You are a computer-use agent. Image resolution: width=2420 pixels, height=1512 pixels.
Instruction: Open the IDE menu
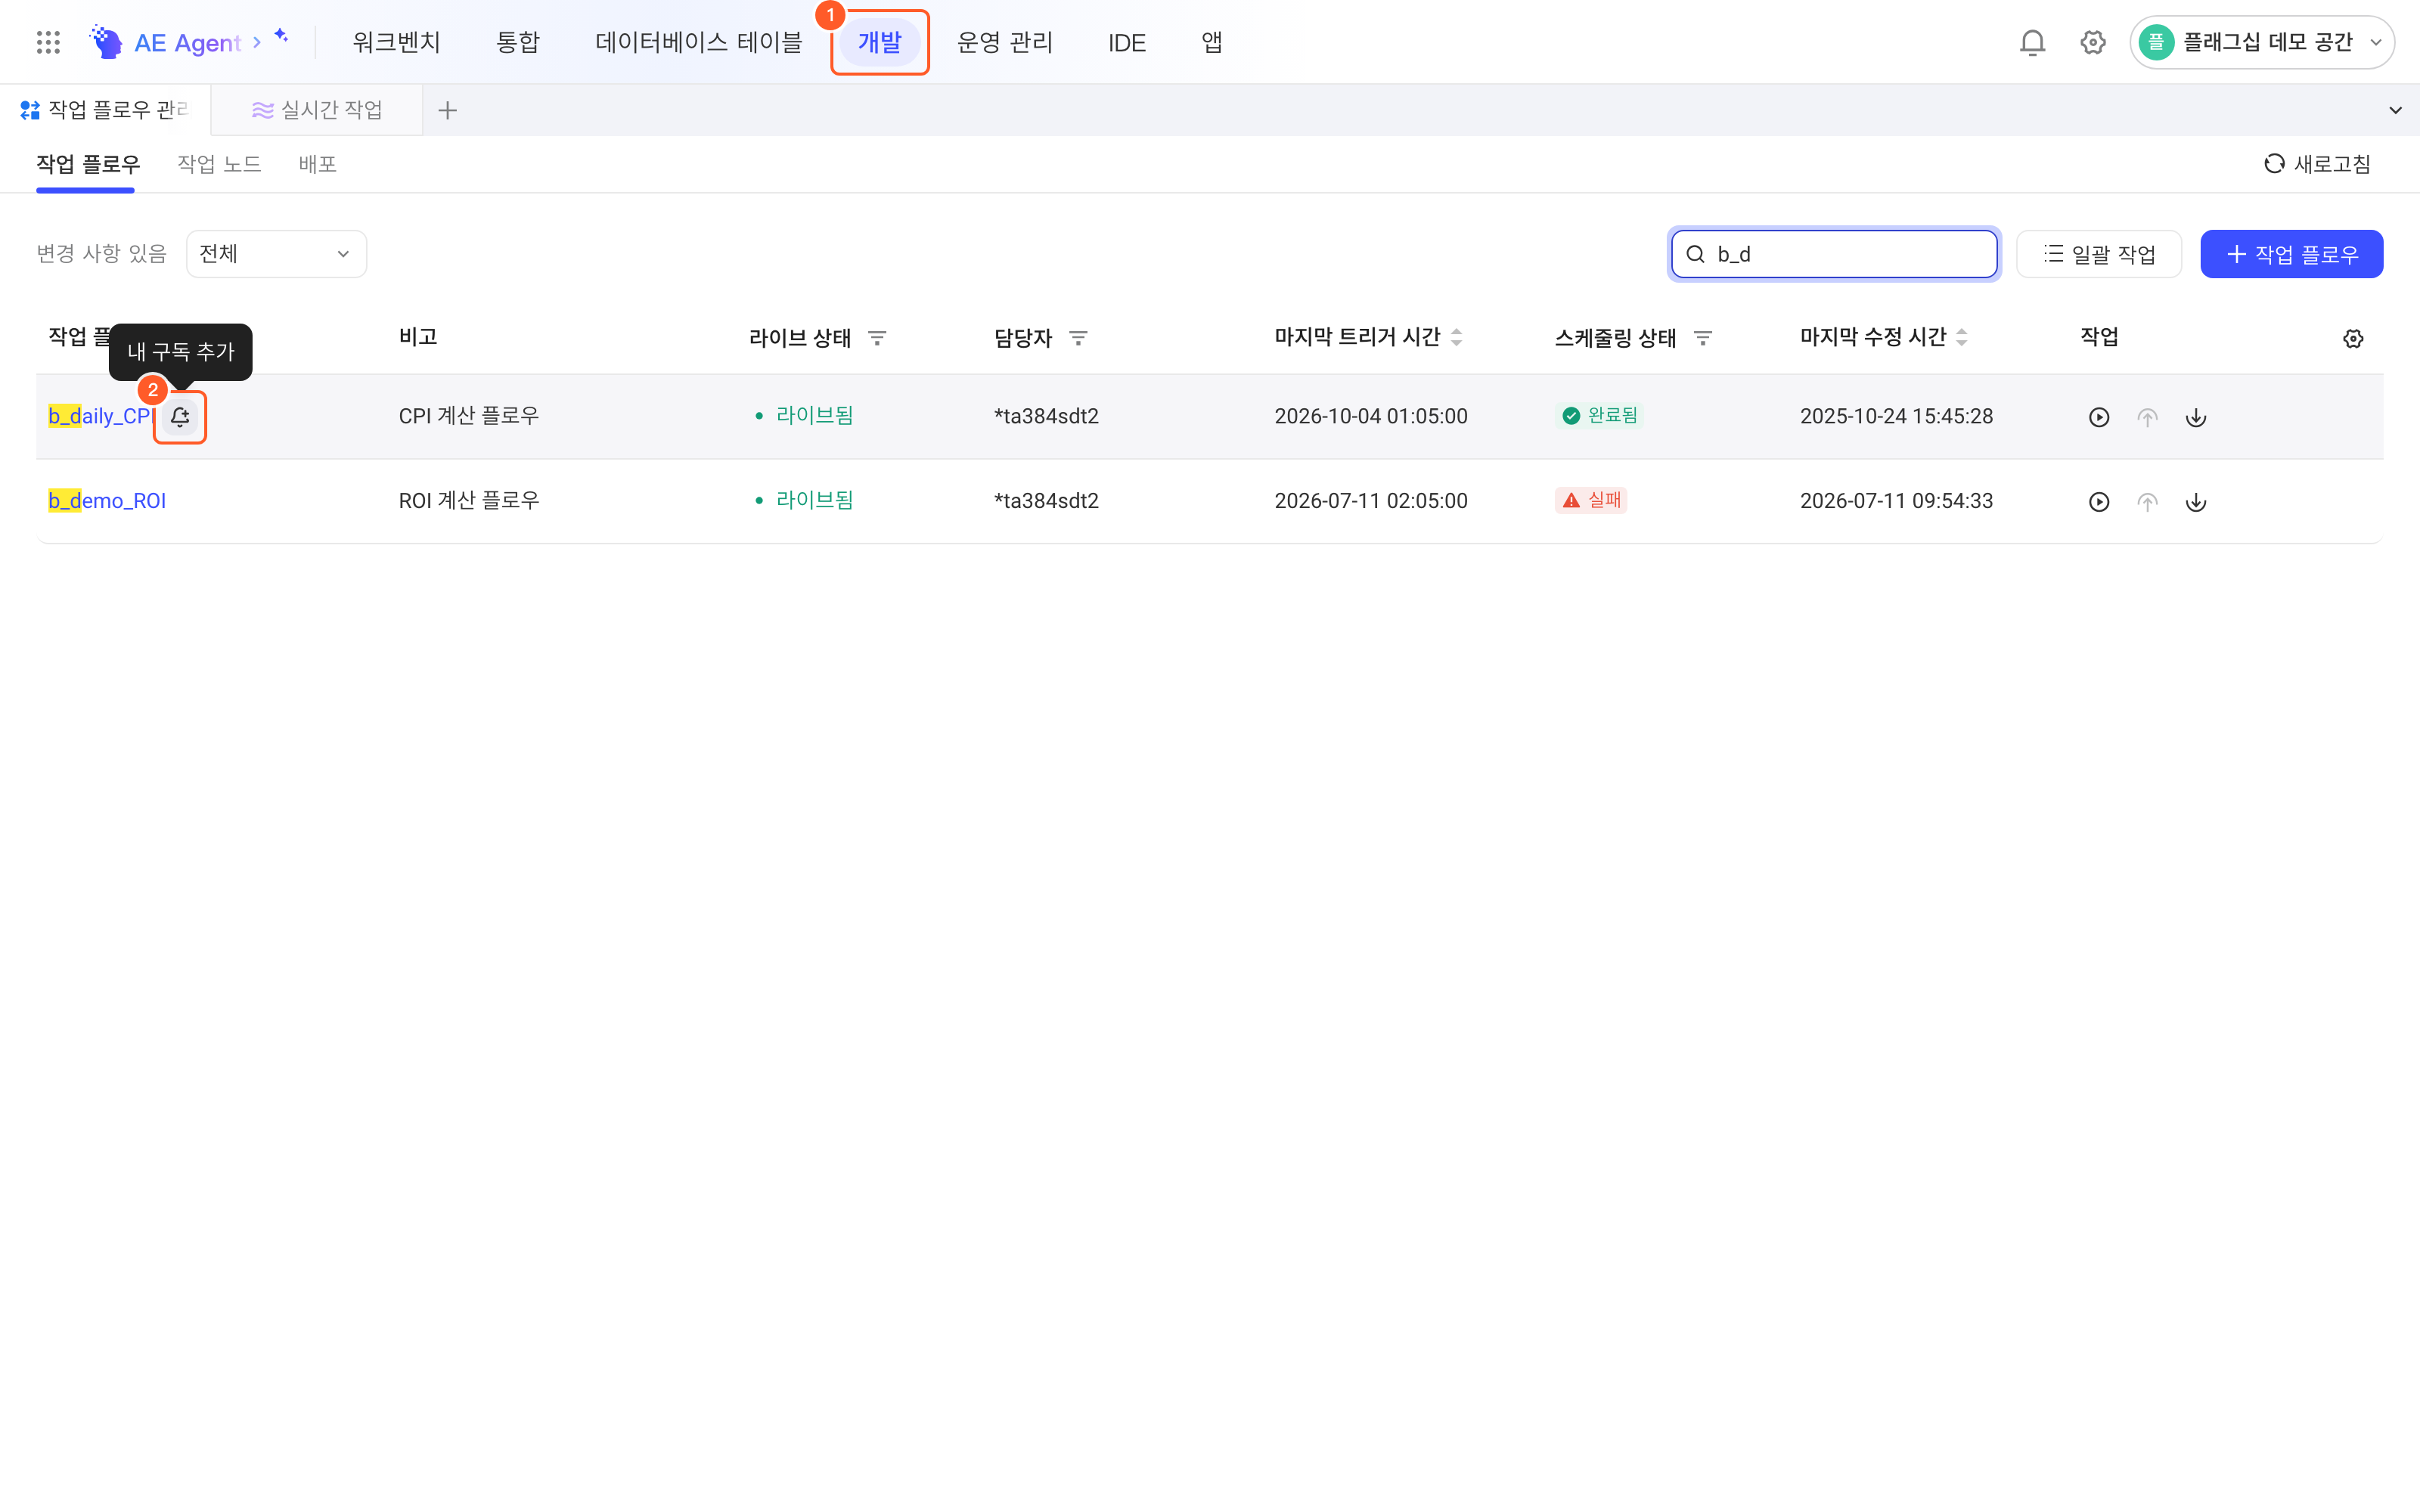[x=1127, y=43]
